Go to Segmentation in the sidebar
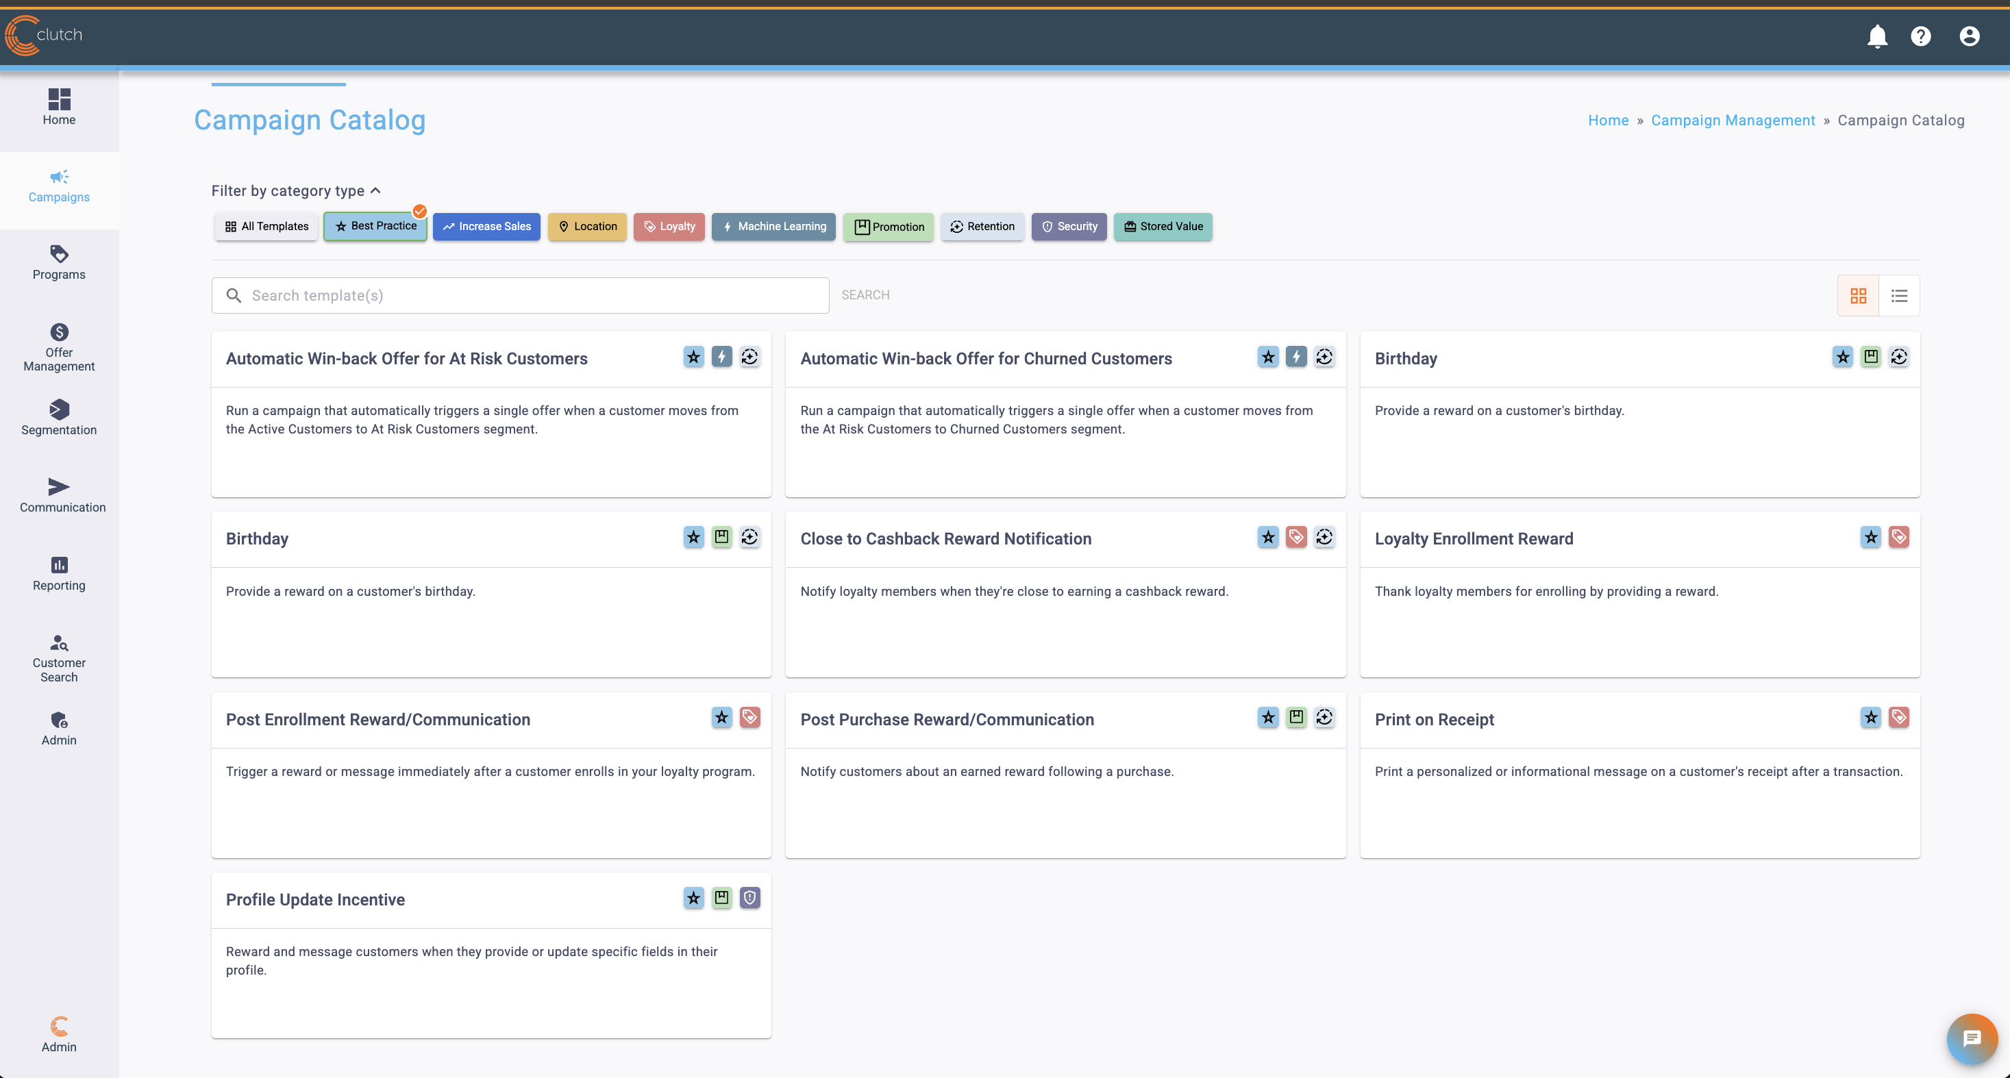 (60, 417)
